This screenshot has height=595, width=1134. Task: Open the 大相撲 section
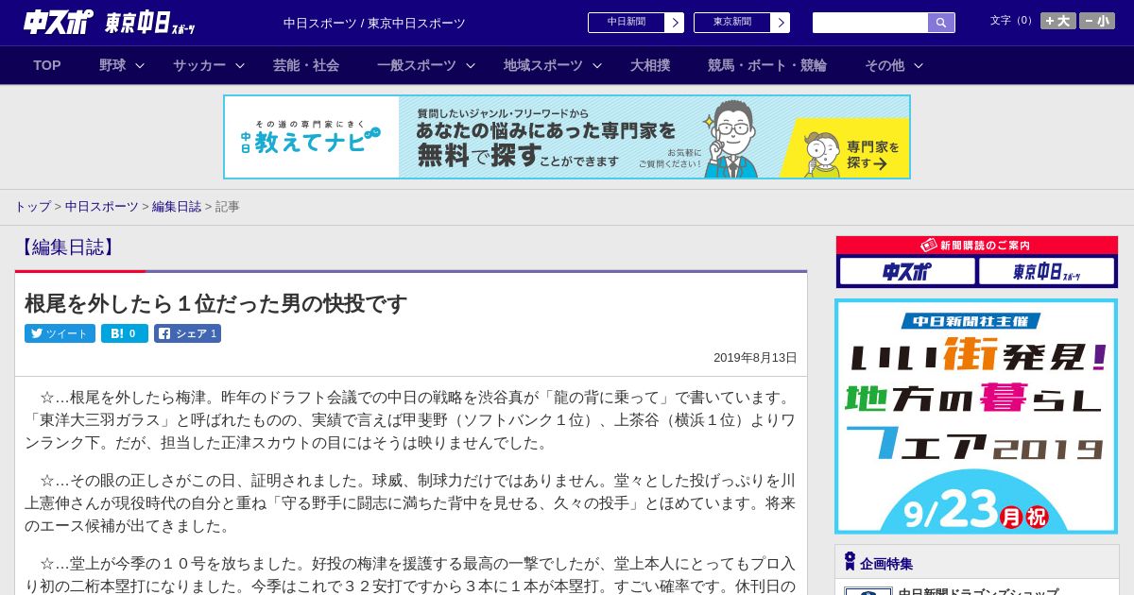650,65
